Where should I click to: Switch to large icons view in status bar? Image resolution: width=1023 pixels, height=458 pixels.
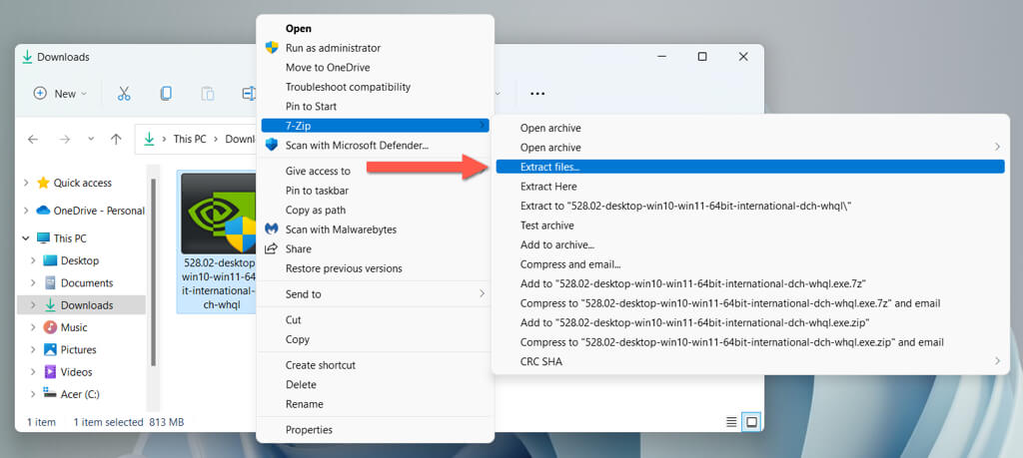point(751,422)
